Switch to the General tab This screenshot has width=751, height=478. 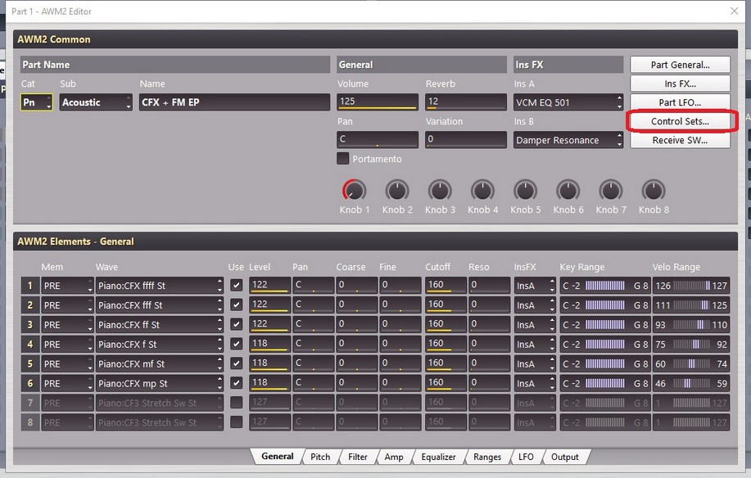pos(278,457)
